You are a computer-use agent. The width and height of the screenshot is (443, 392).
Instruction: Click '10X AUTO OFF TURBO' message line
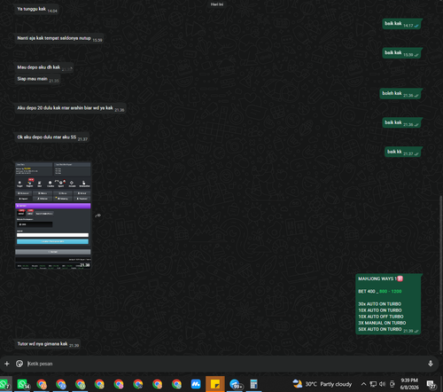381,317
